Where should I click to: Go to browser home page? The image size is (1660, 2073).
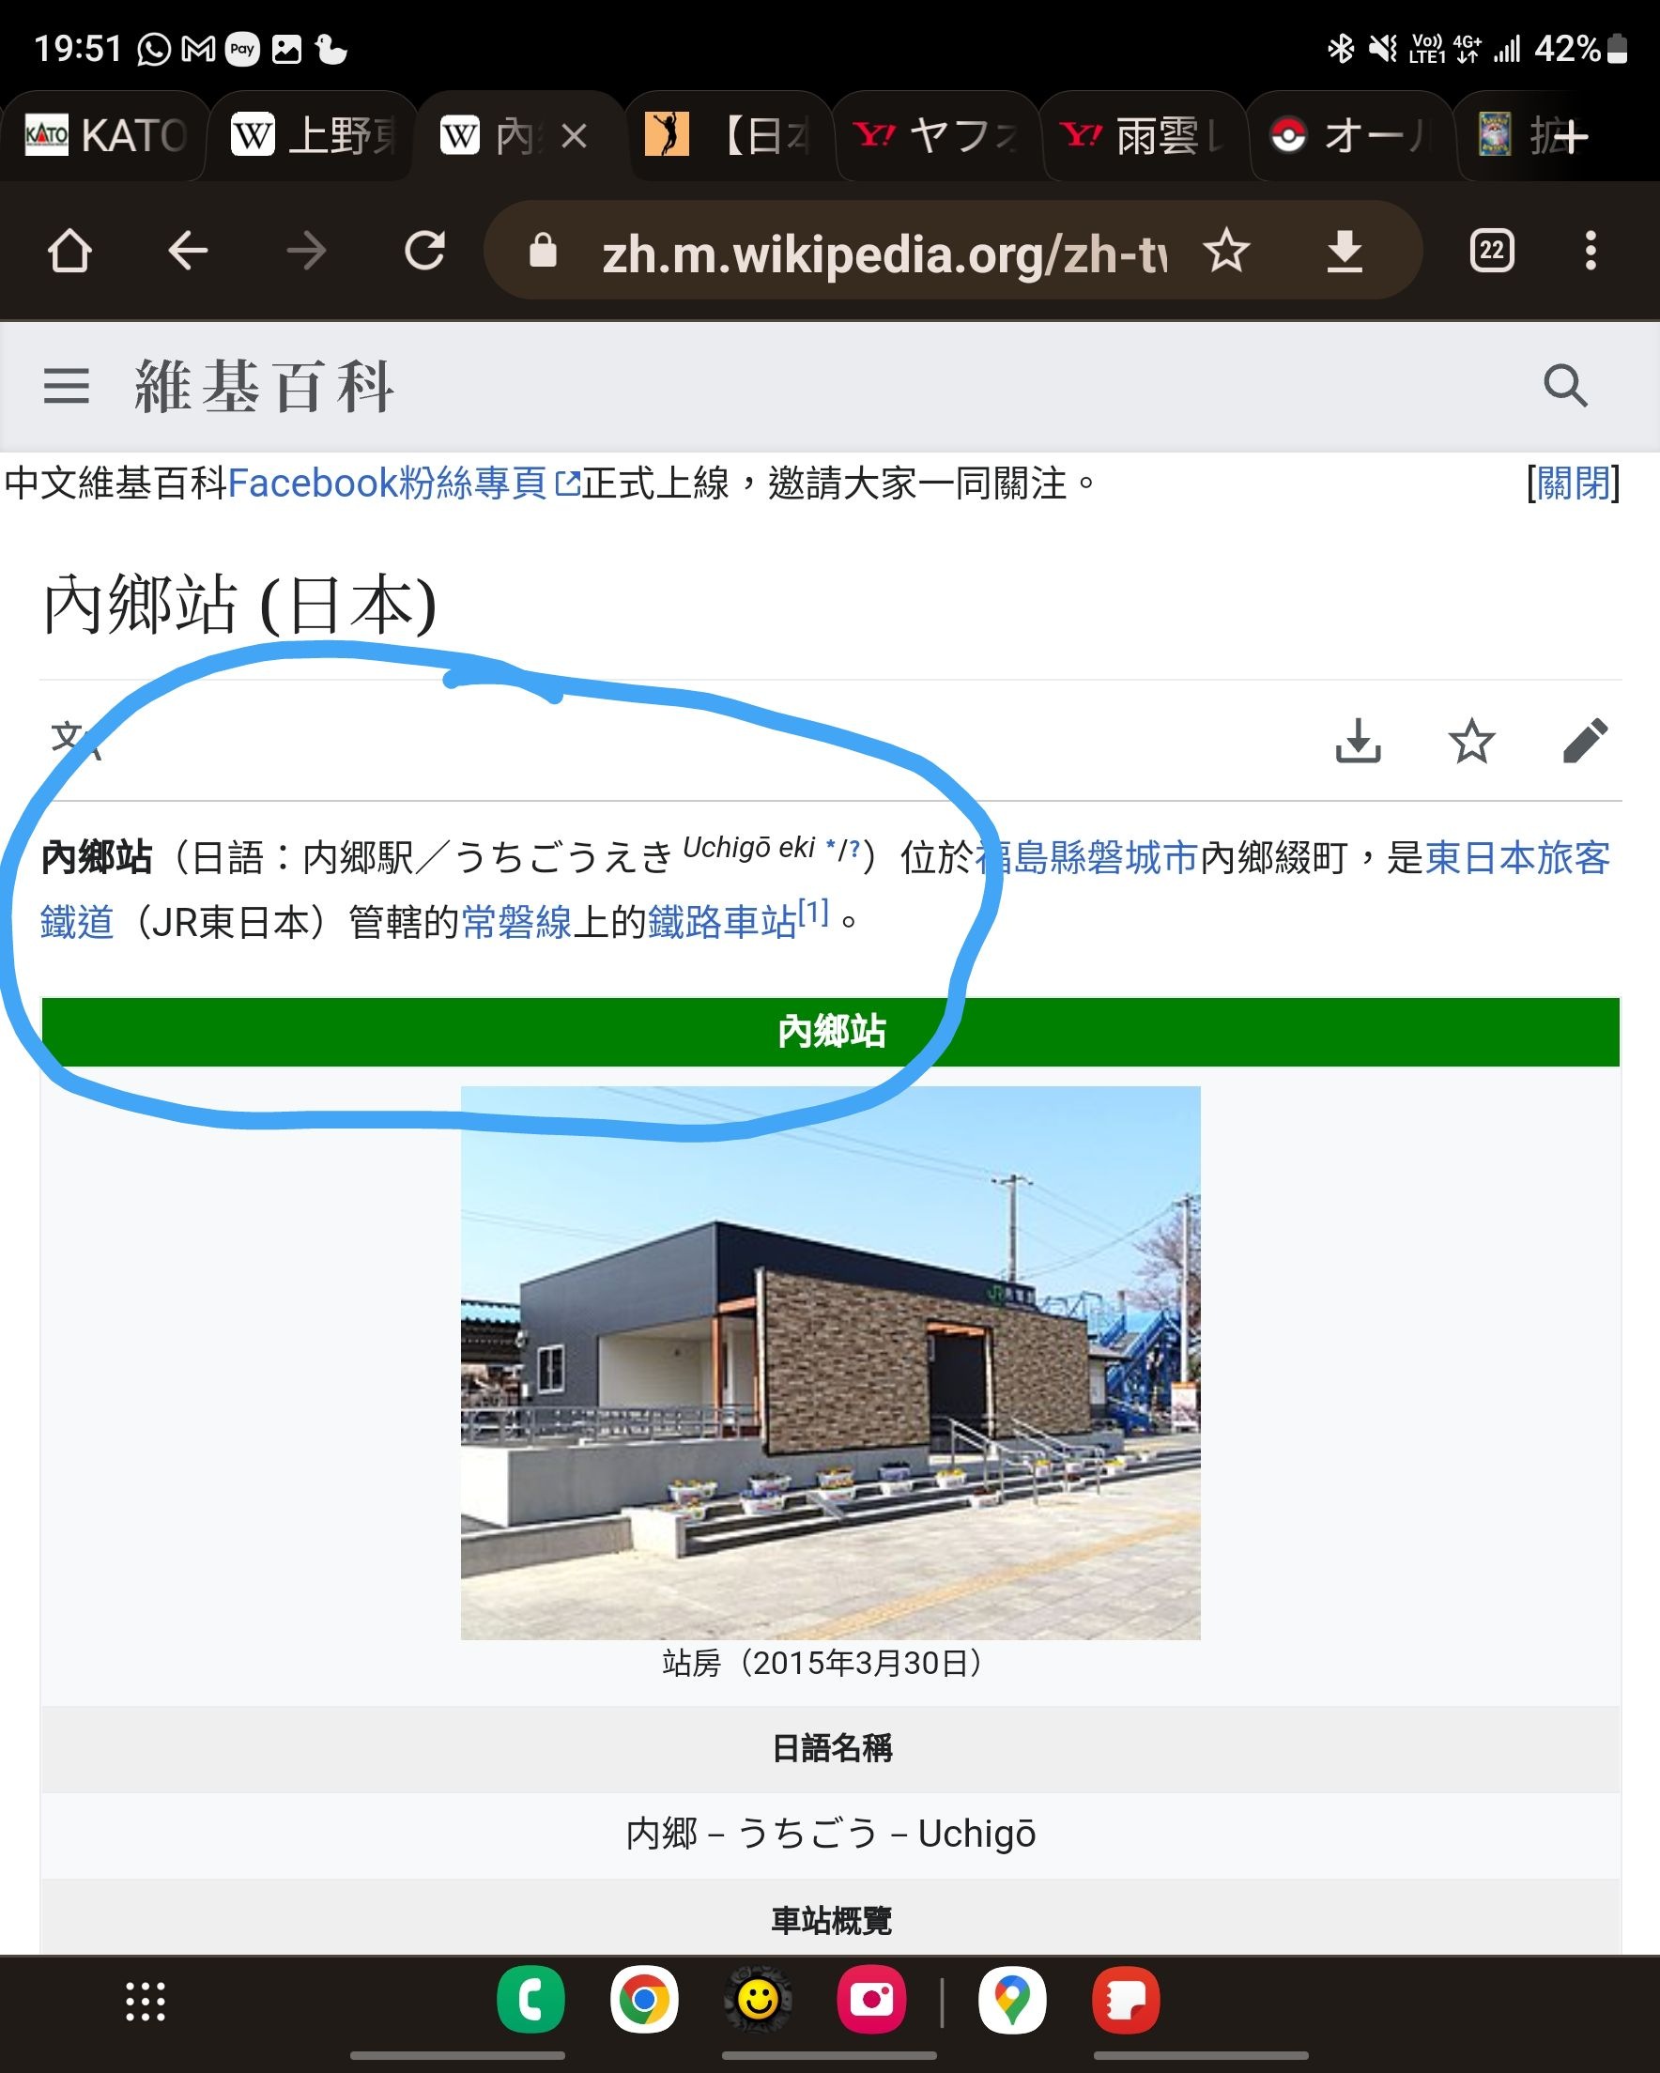click(69, 252)
